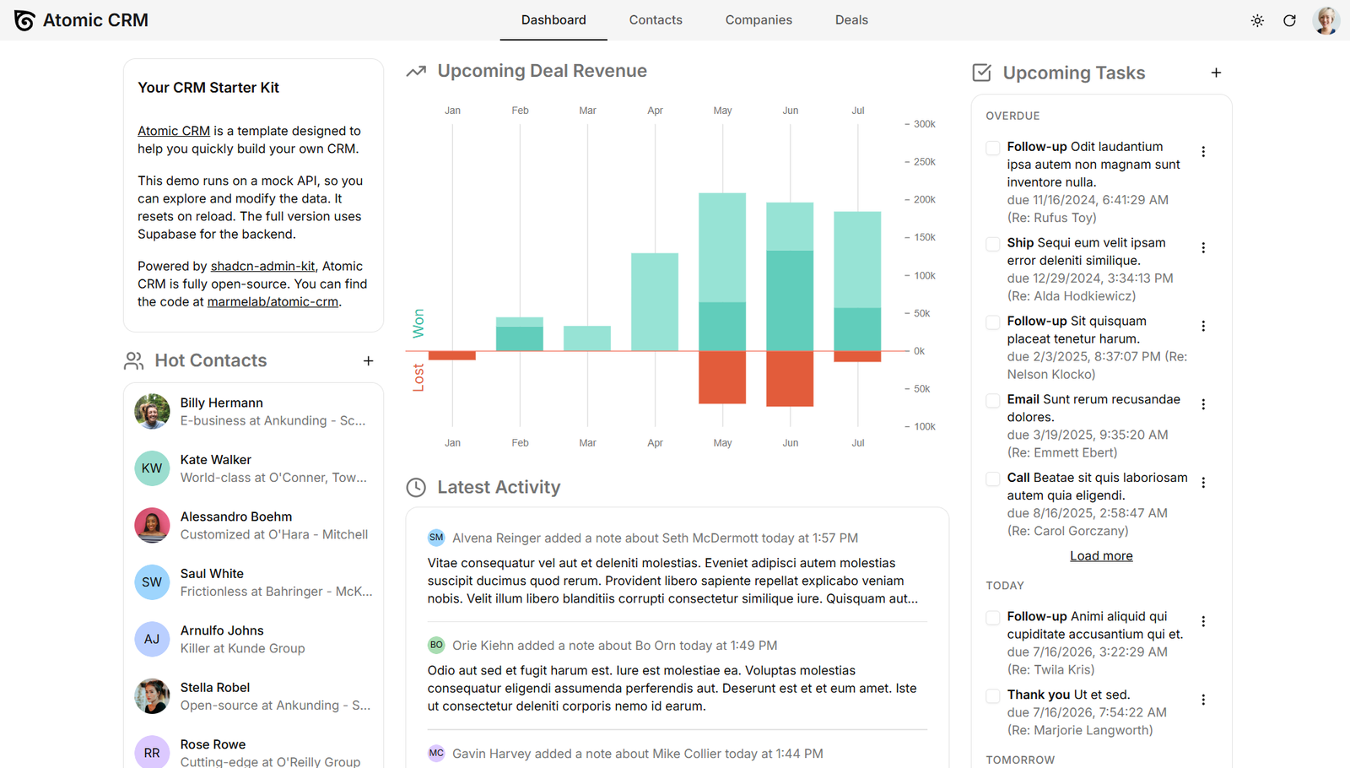Screen dimensions: 1350x768
Task: Check the Thank you Ut et sed task
Action: 993,695
